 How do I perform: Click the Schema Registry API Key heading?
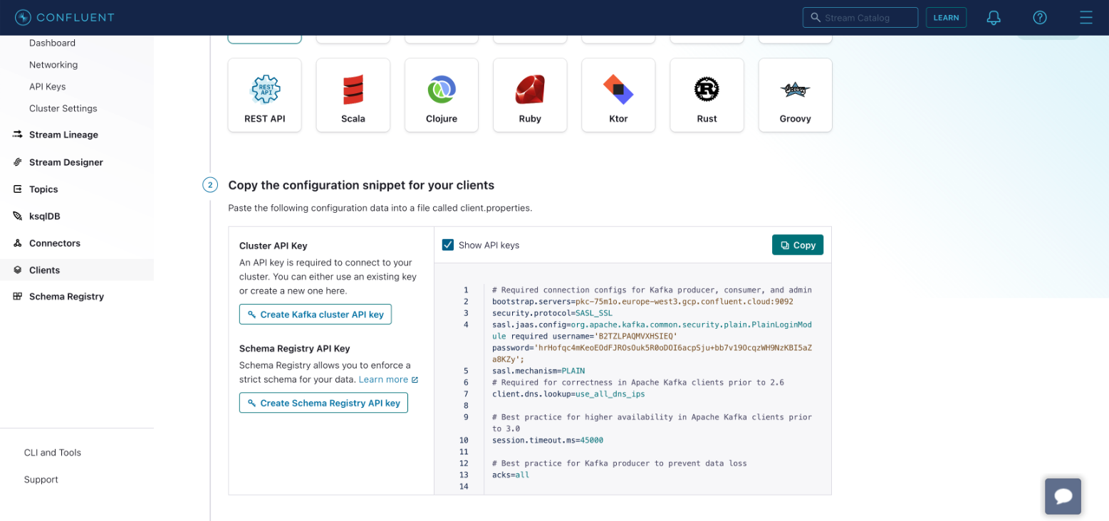(295, 349)
